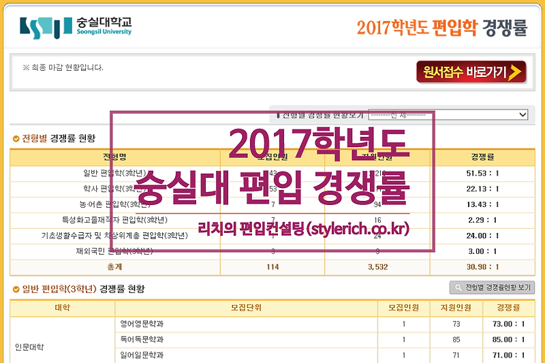Image resolution: width=545 pixels, height=363 pixels.
Task: Select the 2.29 : 1 ratio cell
Action: point(482,220)
